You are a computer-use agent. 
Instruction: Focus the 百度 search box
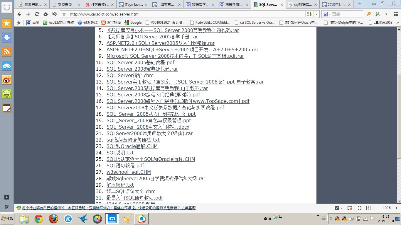click(x=347, y=14)
